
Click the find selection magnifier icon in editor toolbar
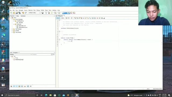point(75,18)
